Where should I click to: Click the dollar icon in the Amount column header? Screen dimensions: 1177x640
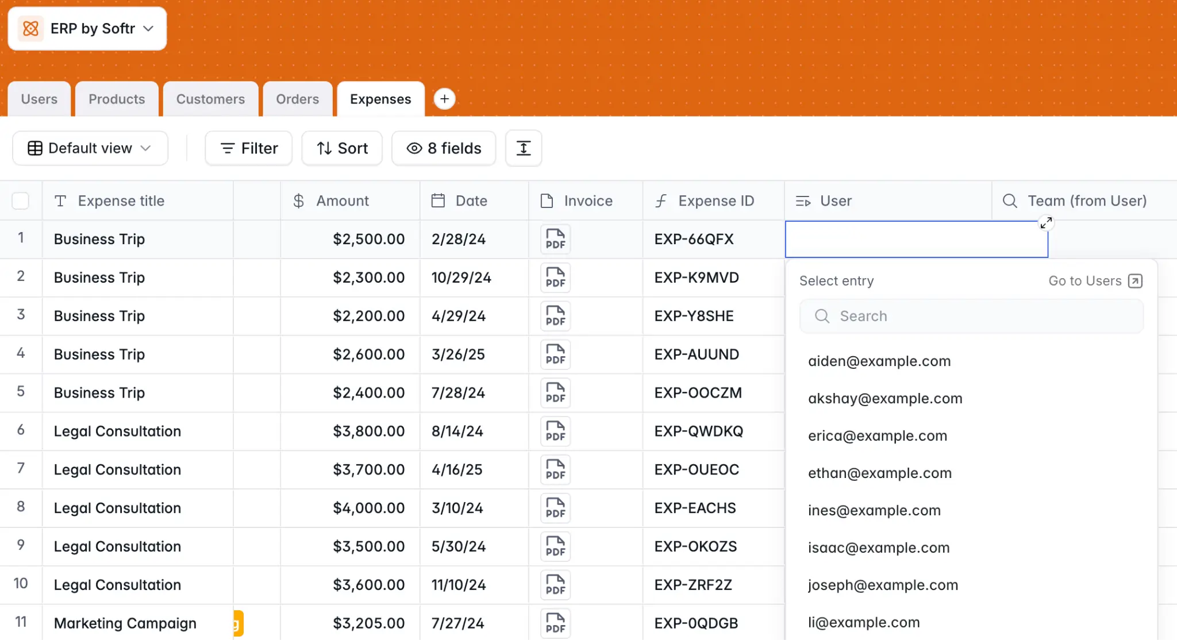(298, 201)
